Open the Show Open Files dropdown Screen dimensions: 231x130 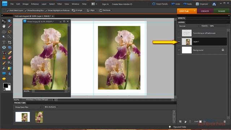(x=28, y=107)
